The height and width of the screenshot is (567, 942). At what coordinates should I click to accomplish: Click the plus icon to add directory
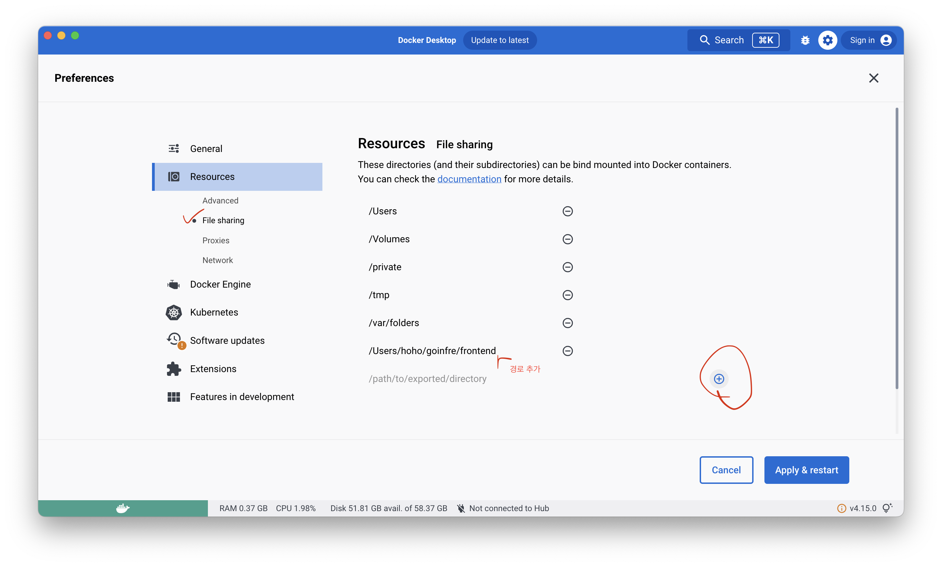[x=719, y=379]
